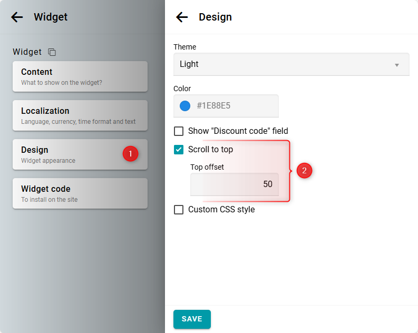
Task: Click the #1E88E5 color hex field
Action: [x=232, y=106]
